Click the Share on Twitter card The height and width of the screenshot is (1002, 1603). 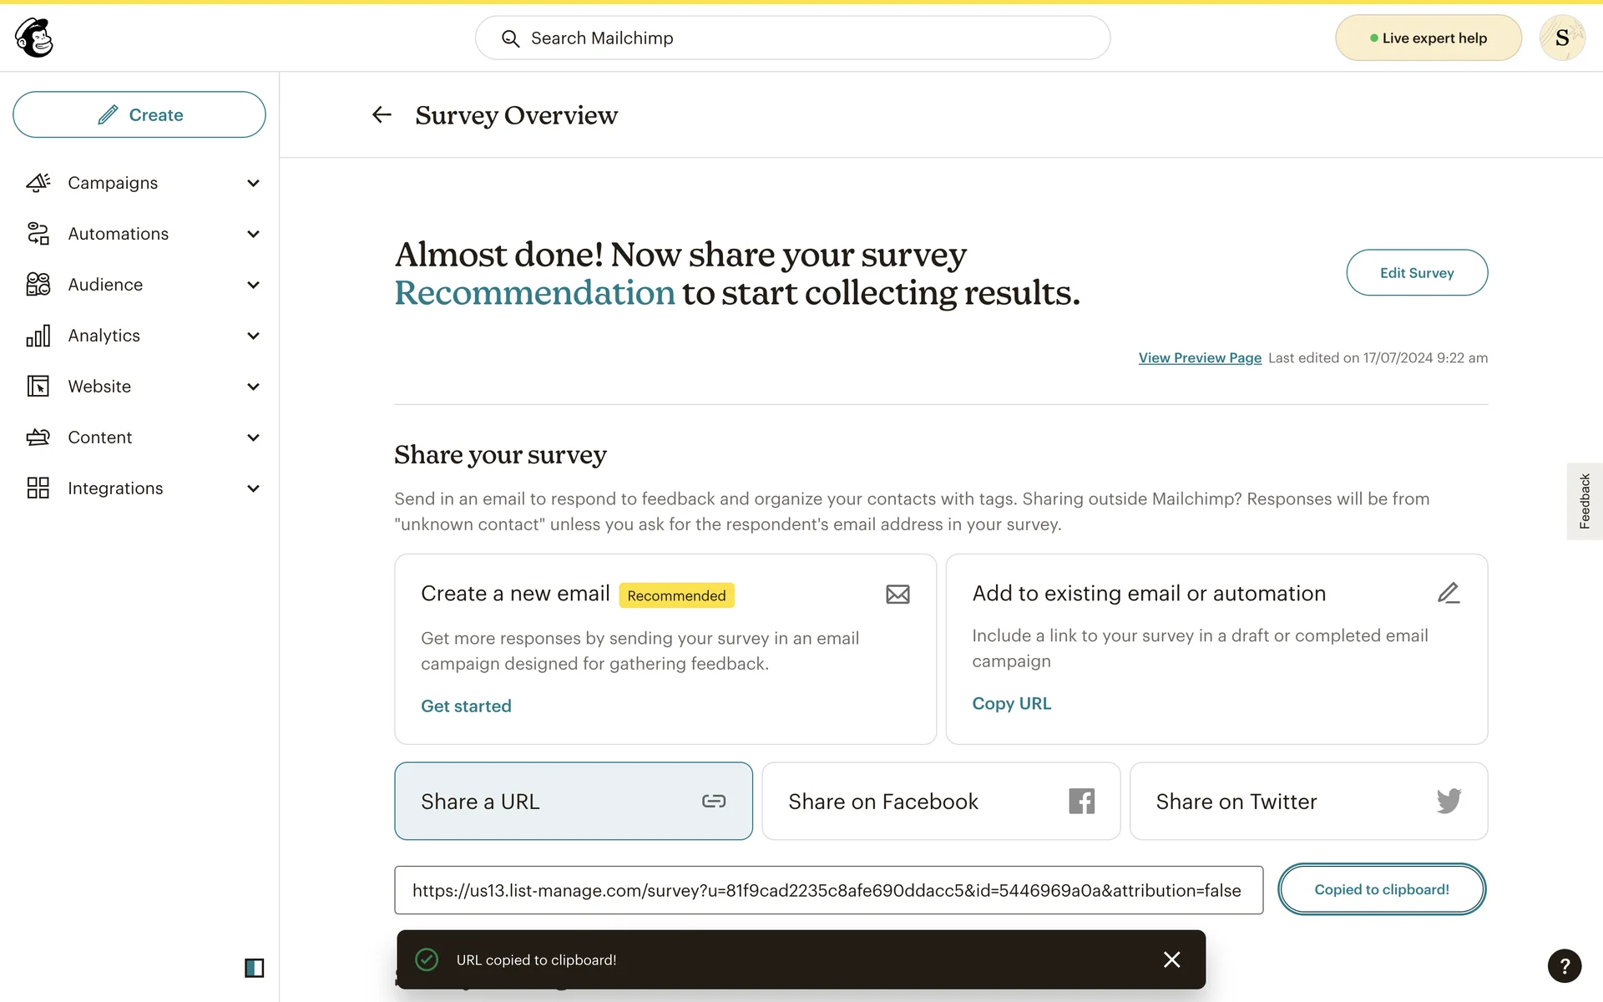pyautogui.click(x=1307, y=801)
